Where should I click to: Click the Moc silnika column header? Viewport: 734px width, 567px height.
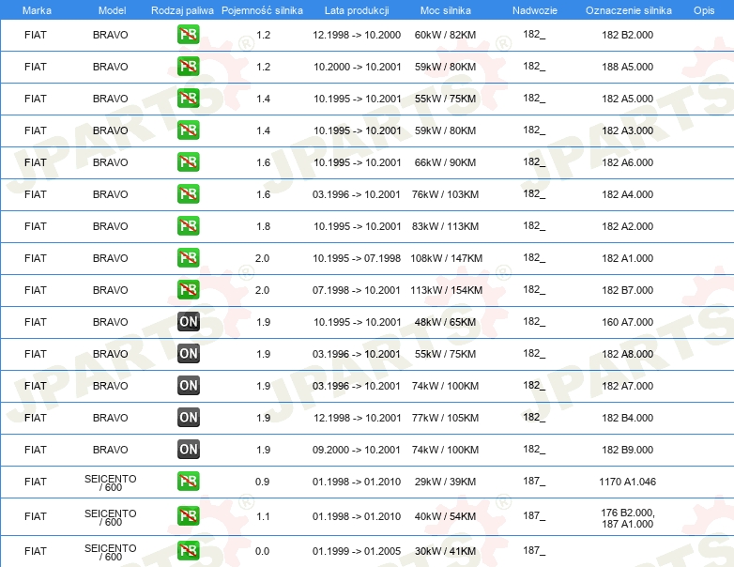(x=446, y=10)
